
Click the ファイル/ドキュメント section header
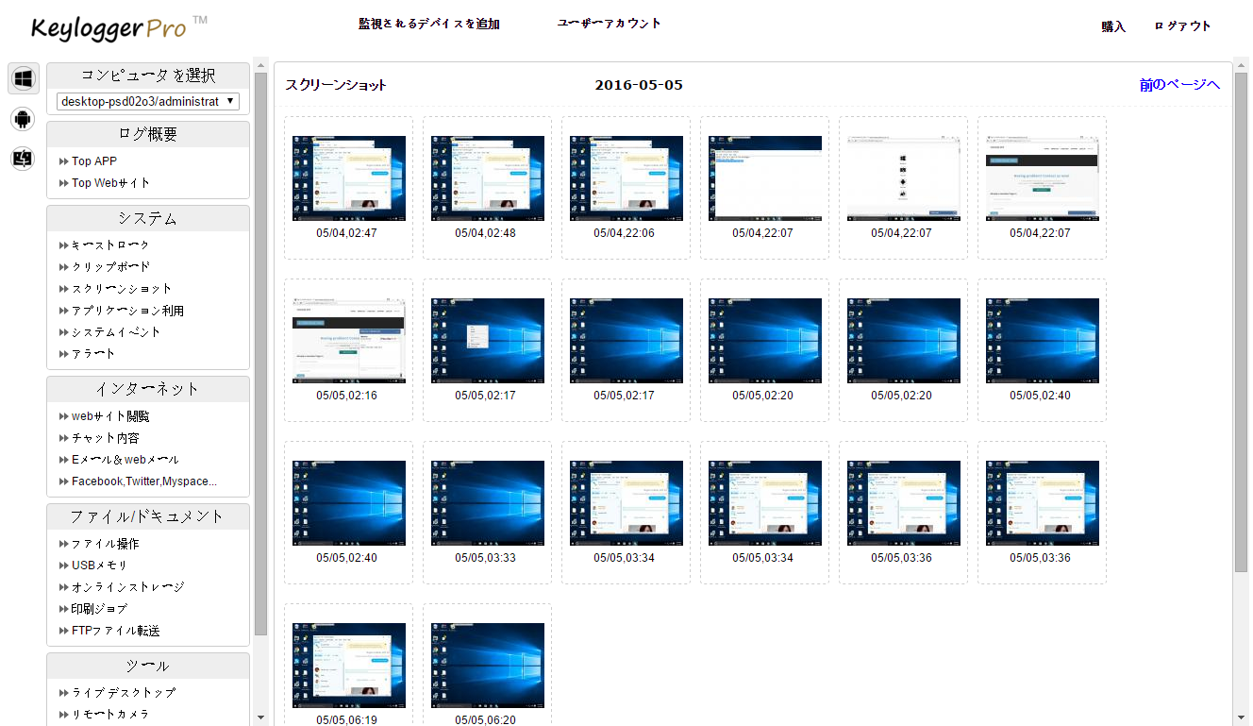[148, 516]
